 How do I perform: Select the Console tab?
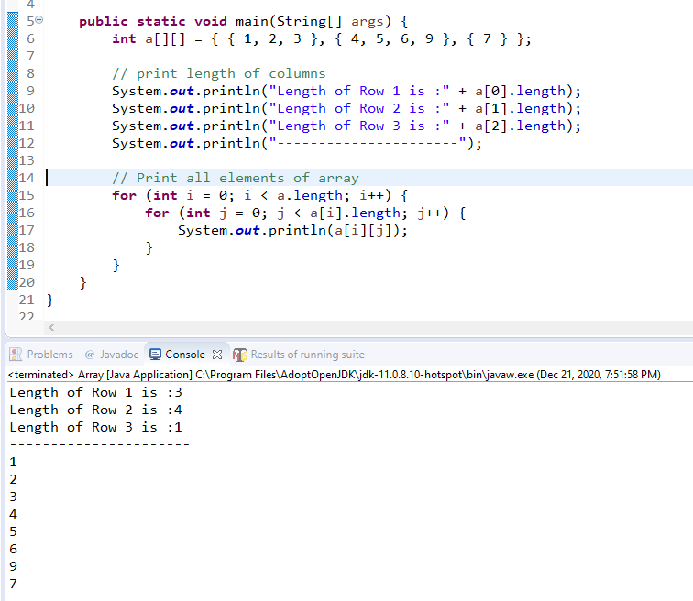(185, 355)
